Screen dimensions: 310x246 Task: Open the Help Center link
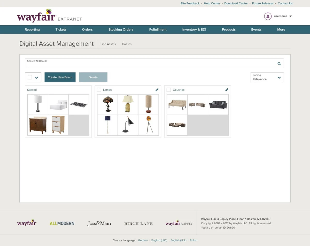click(212, 3)
